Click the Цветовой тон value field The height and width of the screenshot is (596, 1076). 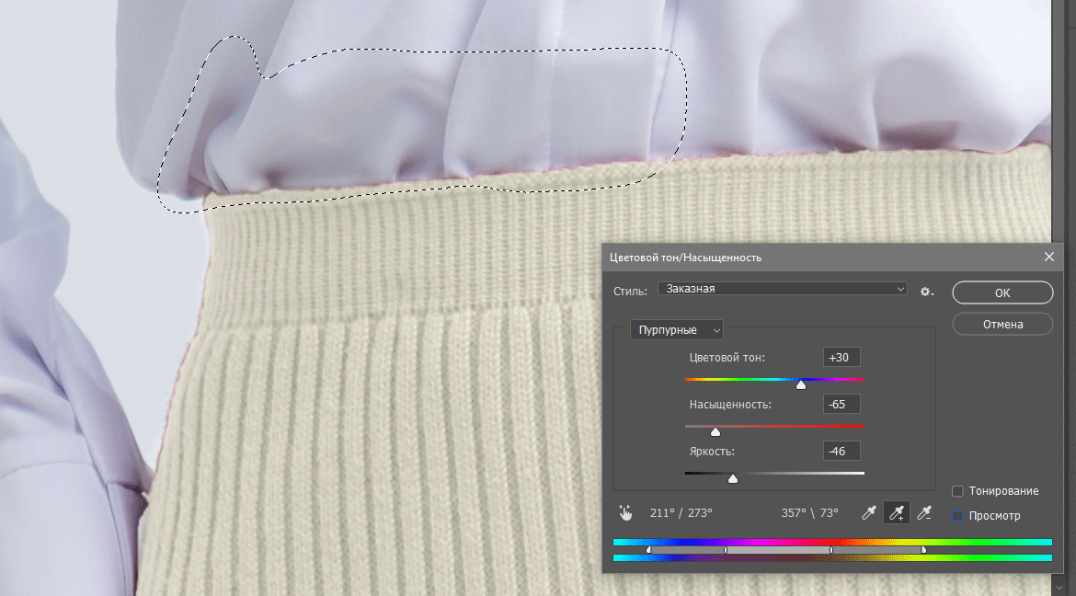841,357
